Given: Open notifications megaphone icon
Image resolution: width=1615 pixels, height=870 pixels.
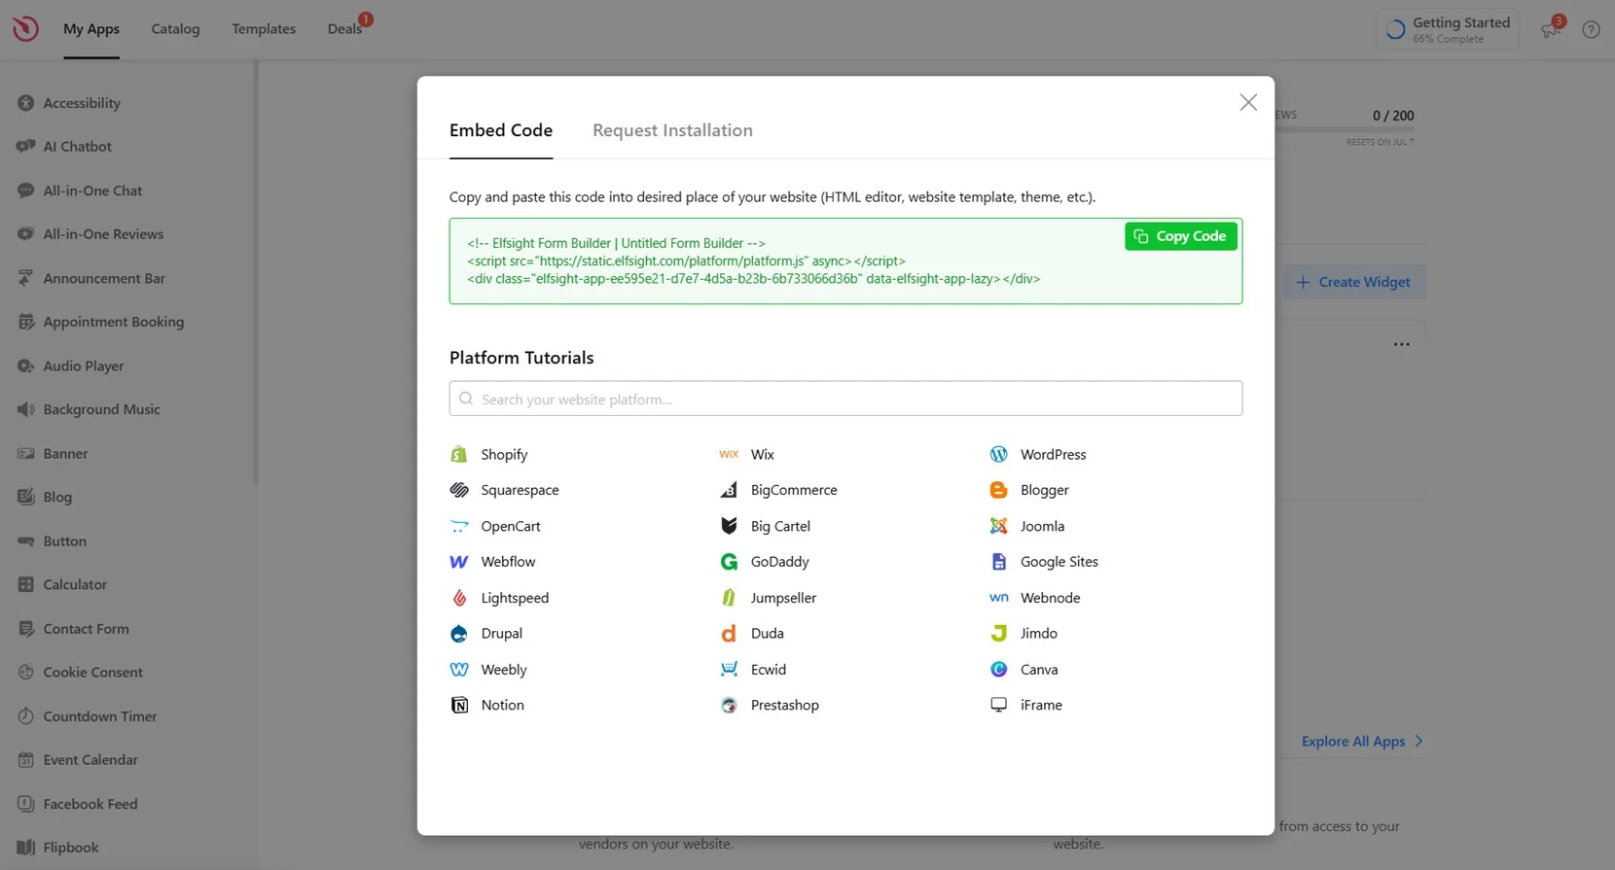Looking at the screenshot, I should [1551, 28].
